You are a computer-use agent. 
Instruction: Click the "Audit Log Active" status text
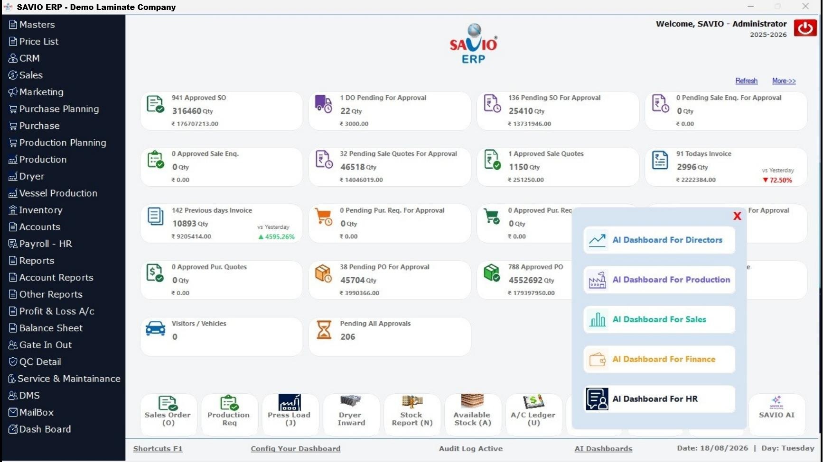click(471, 449)
